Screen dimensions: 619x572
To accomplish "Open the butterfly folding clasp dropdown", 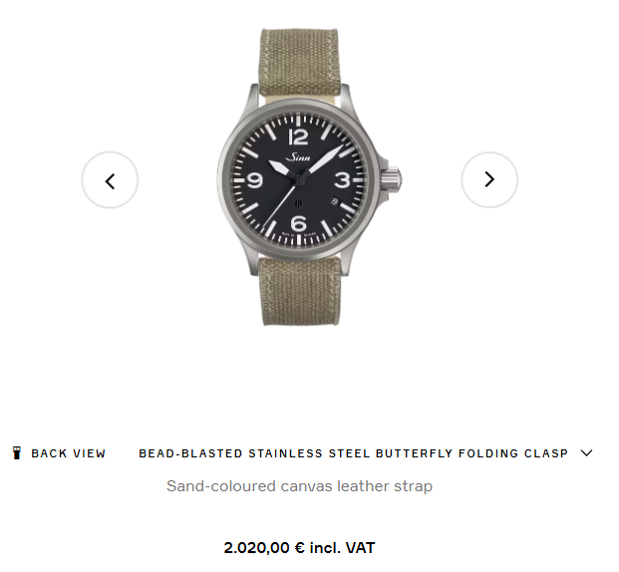I will (x=366, y=453).
